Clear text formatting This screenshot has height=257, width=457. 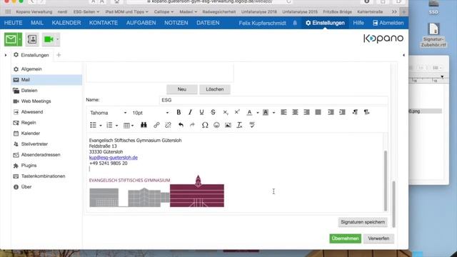[x=240, y=125]
